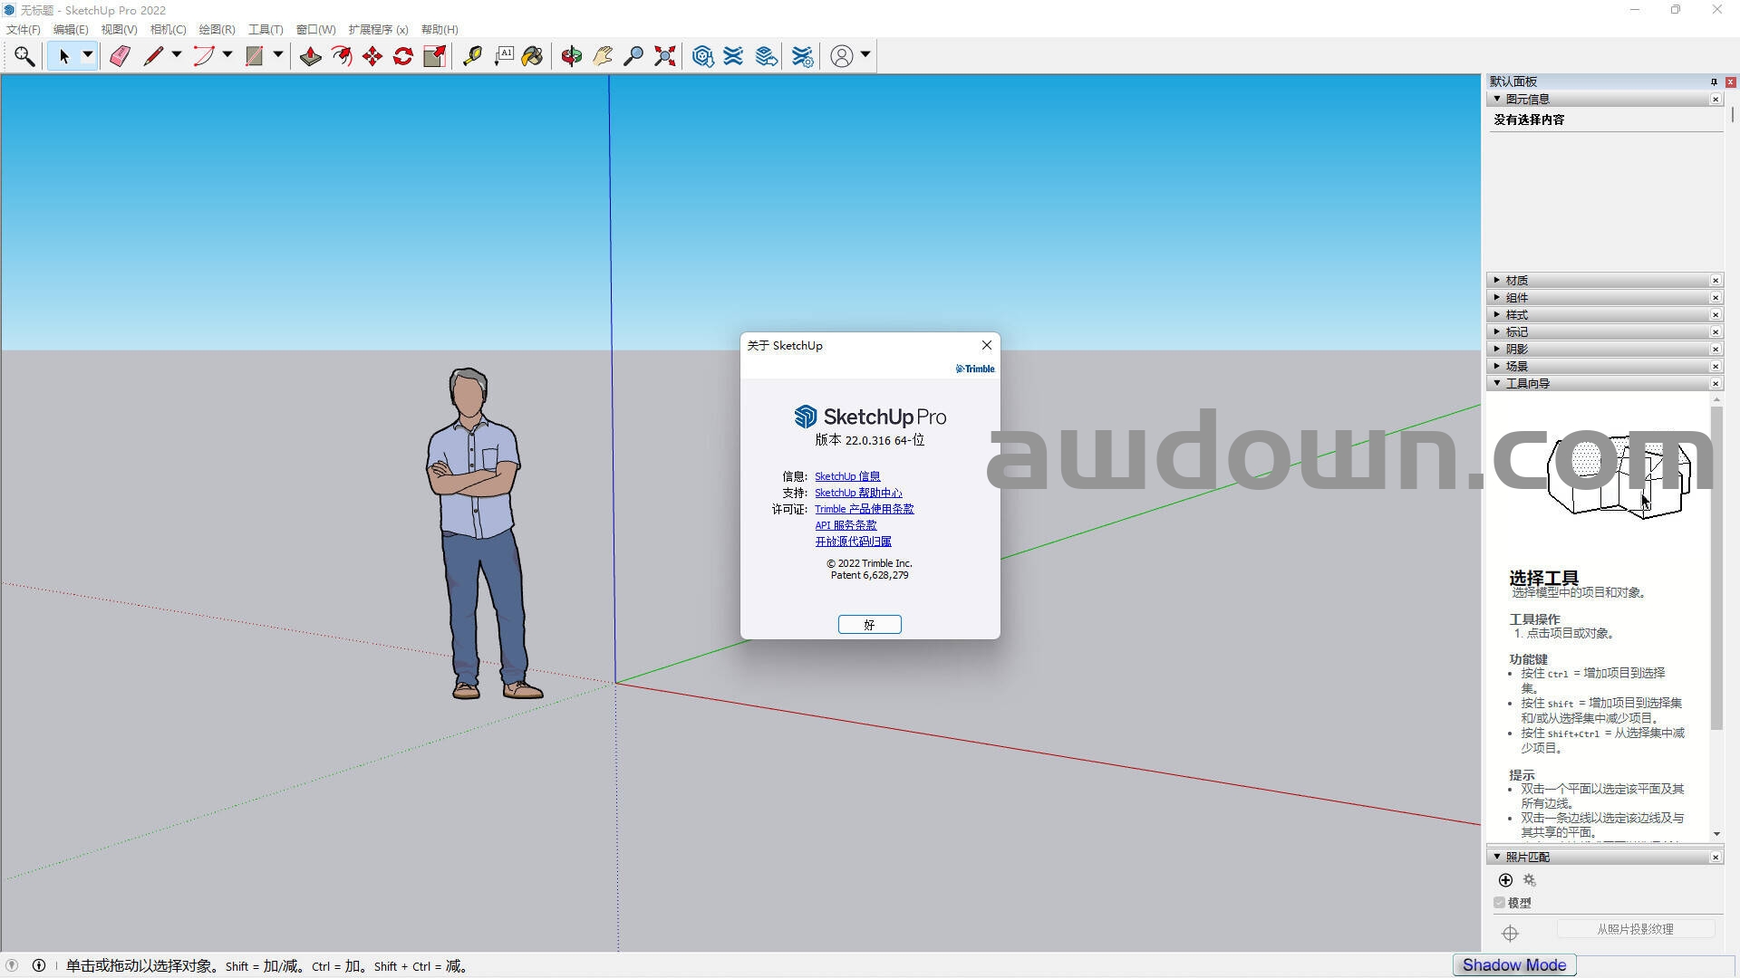The height and width of the screenshot is (978, 1740).
Task: Open the 相机(C) menu
Action: [x=168, y=30]
